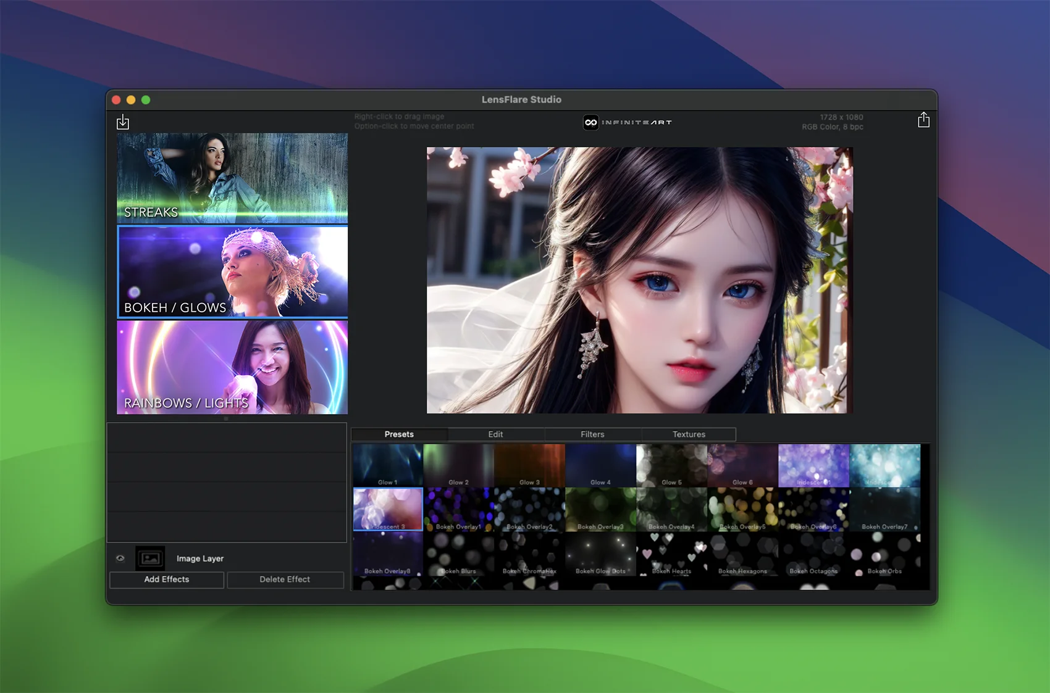Apply the teal Iridescent 2 preset
This screenshot has width=1050, height=693.
tap(884, 465)
